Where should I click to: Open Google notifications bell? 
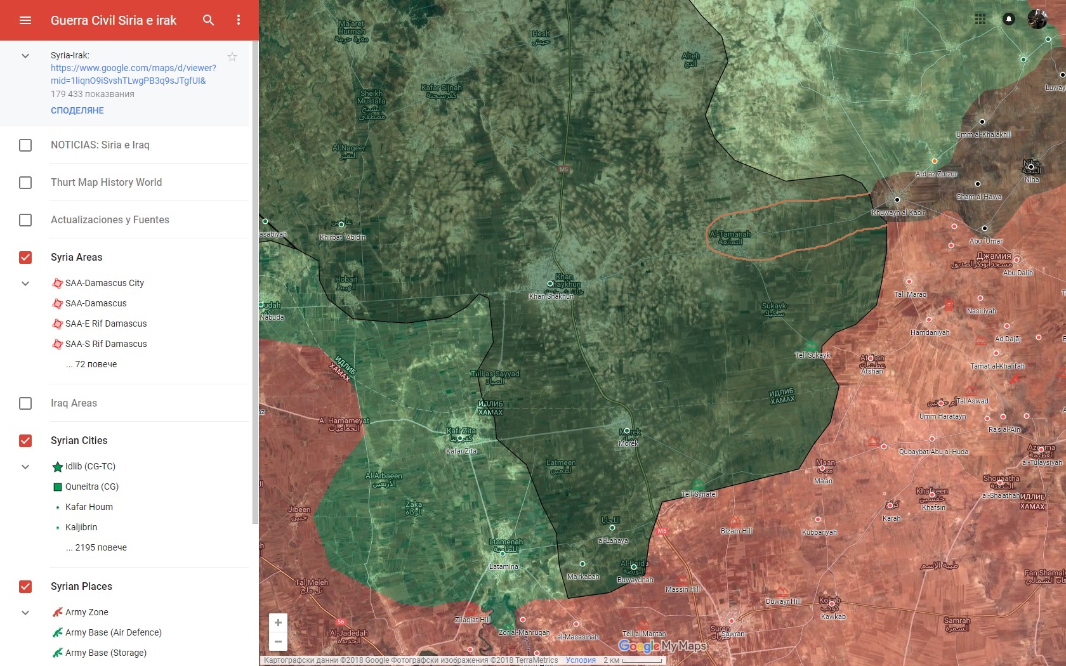coord(1009,19)
